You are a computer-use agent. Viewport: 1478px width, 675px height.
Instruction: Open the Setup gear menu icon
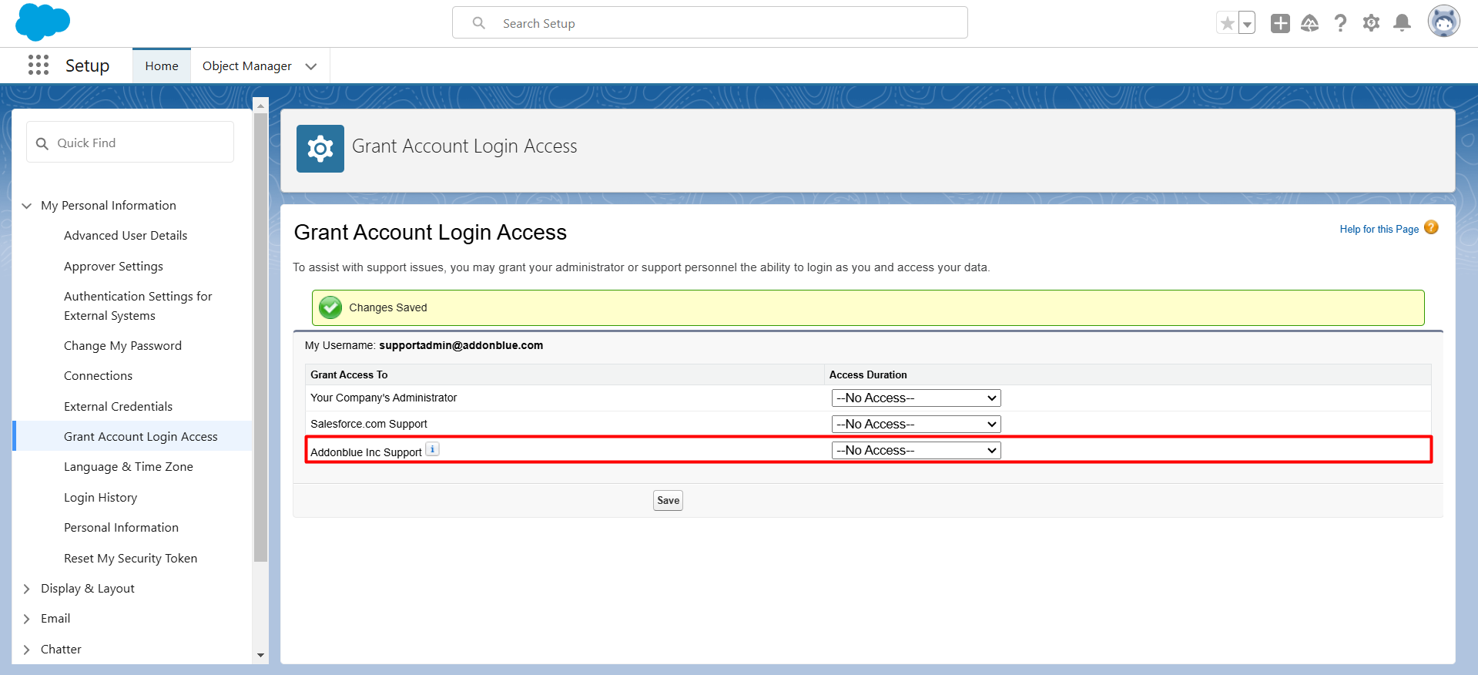point(1371,23)
